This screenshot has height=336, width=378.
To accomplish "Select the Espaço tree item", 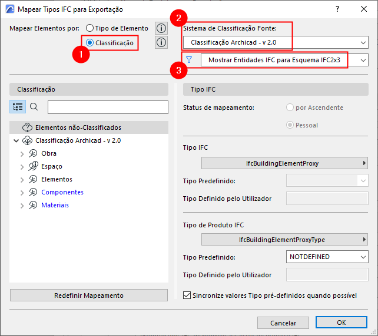I will (52, 166).
